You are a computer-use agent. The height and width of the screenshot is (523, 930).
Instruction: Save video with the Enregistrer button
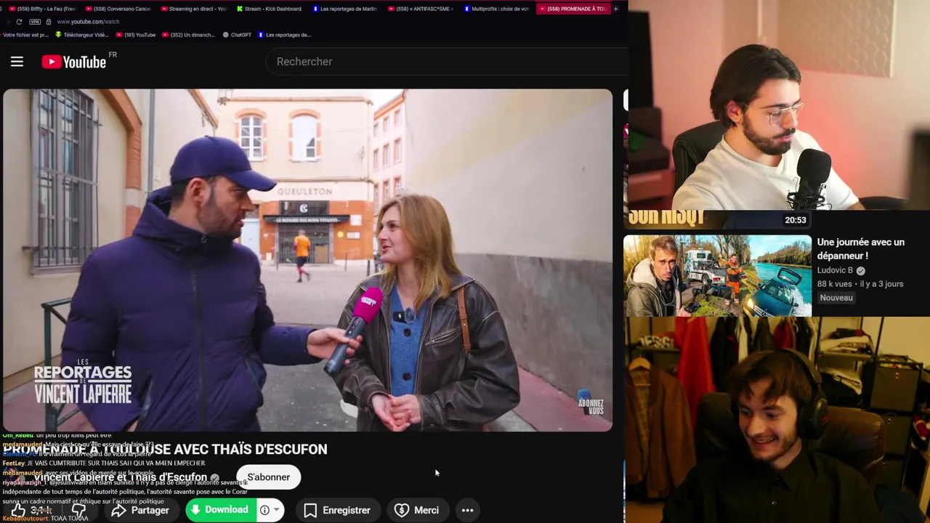pos(337,510)
